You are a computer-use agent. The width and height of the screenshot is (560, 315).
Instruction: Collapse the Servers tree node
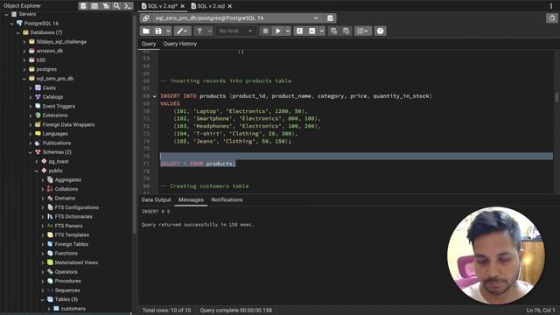tap(6, 14)
